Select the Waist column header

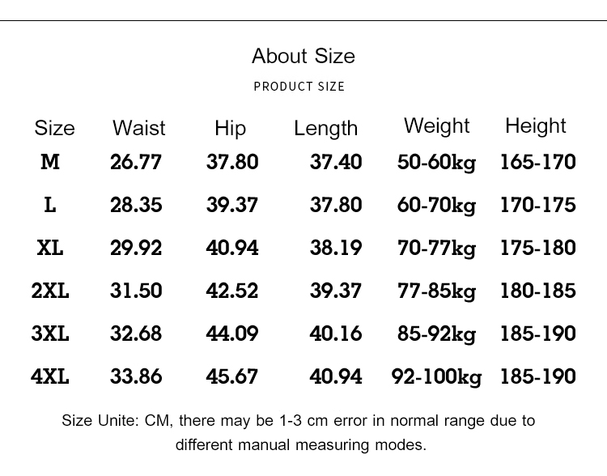(x=138, y=128)
